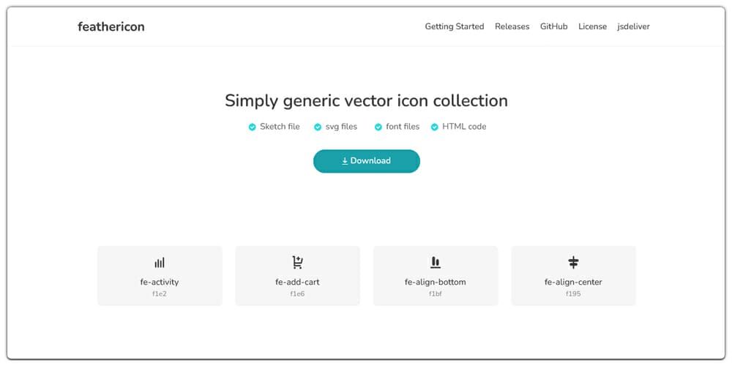Click the checkmark icon beside font files
This screenshot has height=366, width=732.
coord(378,127)
